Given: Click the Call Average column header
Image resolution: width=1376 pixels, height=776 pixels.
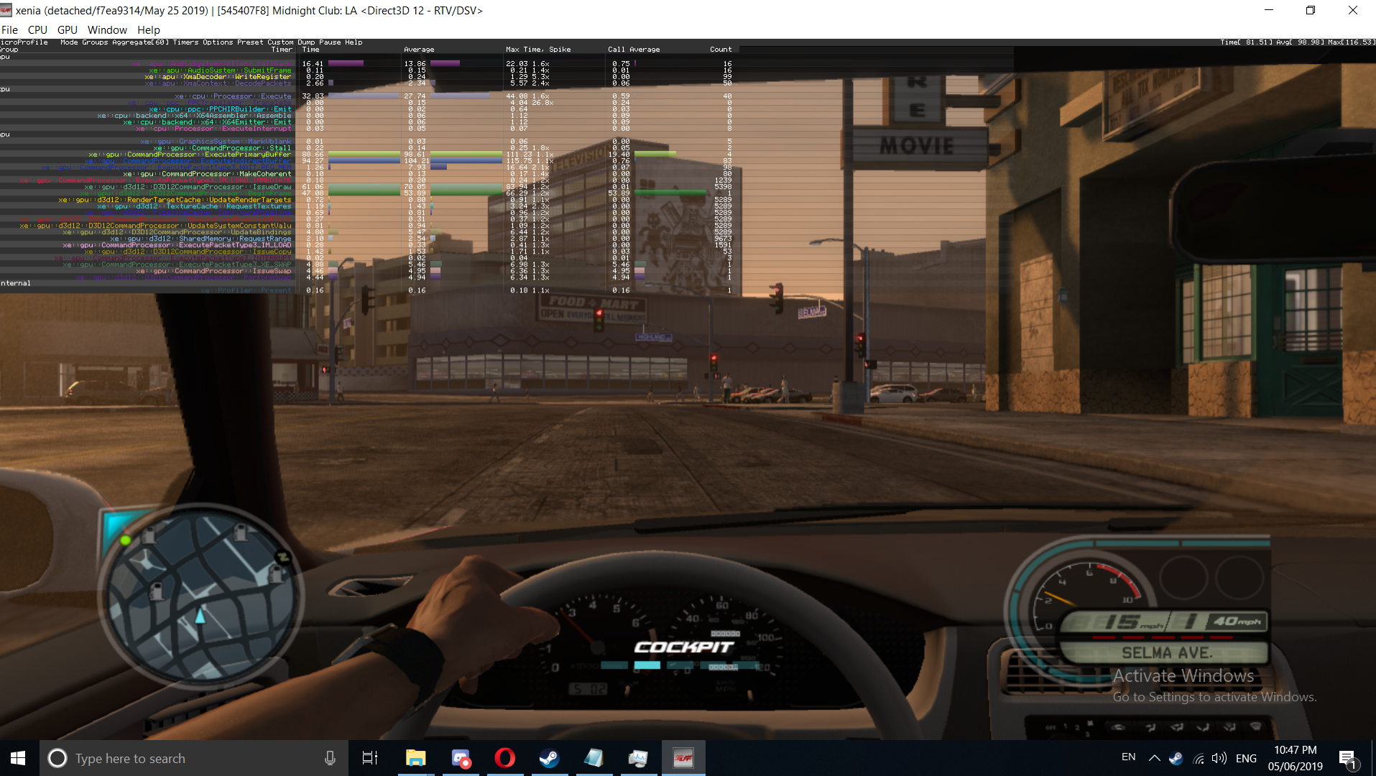Looking at the screenshot, I should tap(634, 50).
